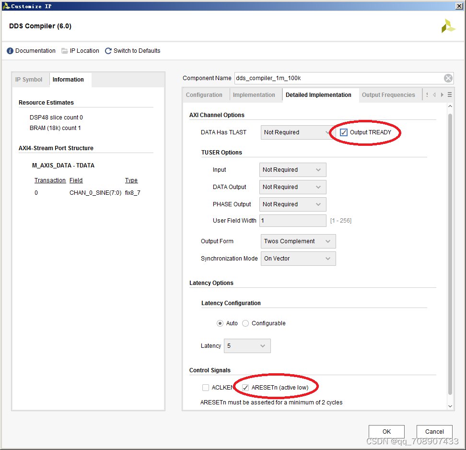Click the IP Location label
The height and width of the screenshot is (450, 466).
click(84, 51)
